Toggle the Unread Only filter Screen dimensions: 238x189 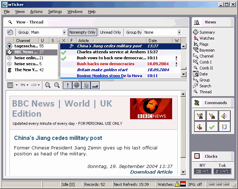click(x=110, y=32)
